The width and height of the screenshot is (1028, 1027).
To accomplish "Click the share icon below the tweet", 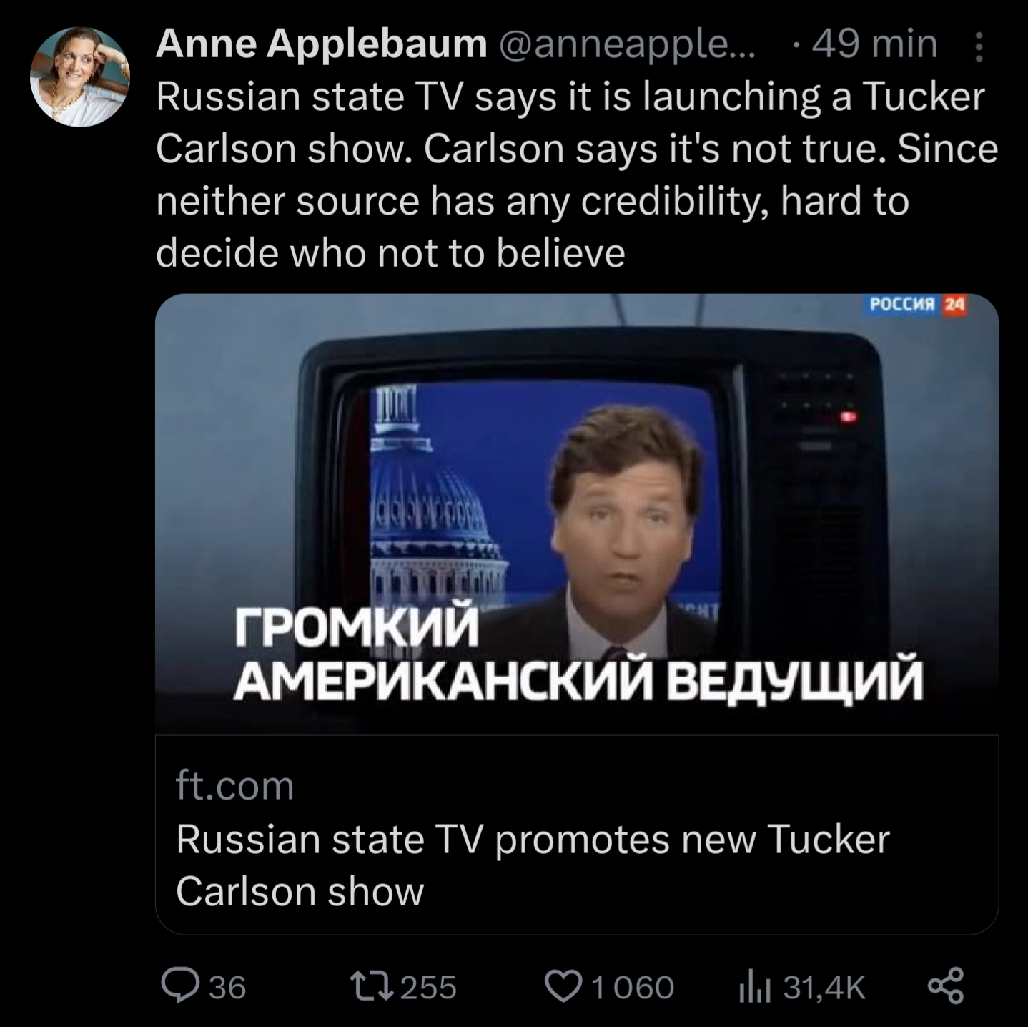I will (x=946, y=986).
